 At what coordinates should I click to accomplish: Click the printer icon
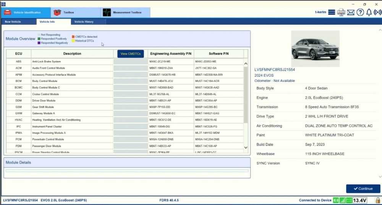(341, 12)
